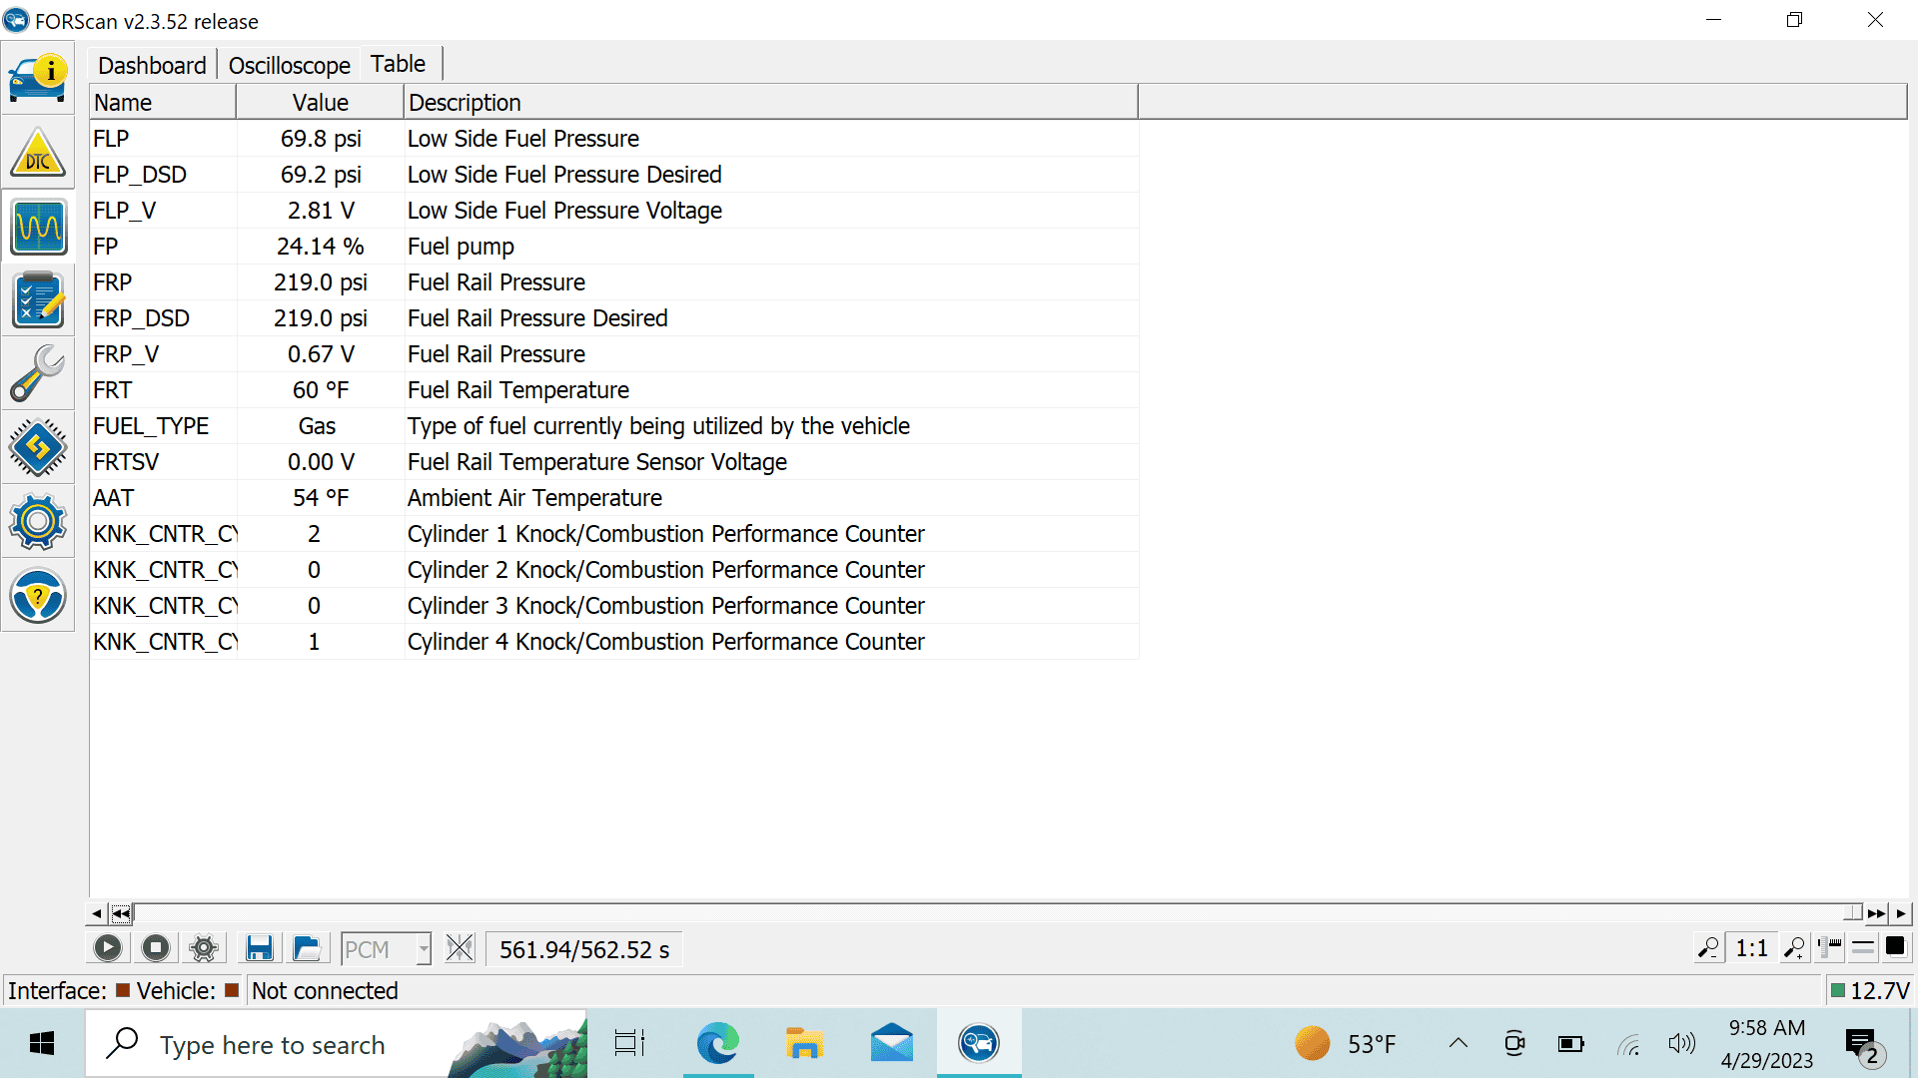
Task: Click the Not connected status text
Action: pos(325,990)
